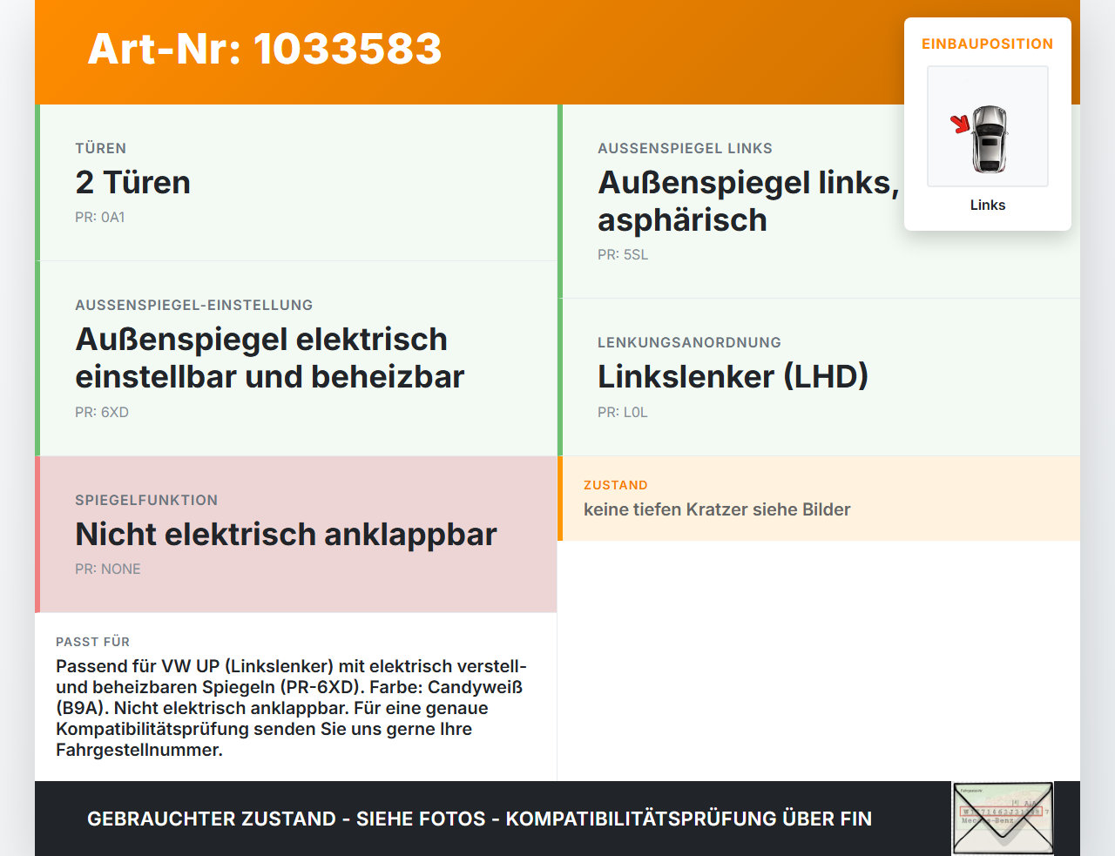1115x856 pixels.
Task: Click the AUSSENSPIEGEL LINKS label
Action: 685,148
